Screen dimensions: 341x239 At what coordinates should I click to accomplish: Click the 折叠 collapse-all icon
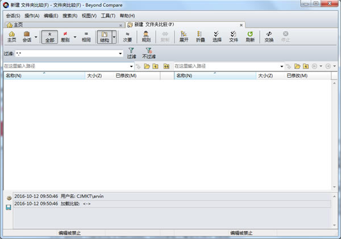(x=200, y=37)
